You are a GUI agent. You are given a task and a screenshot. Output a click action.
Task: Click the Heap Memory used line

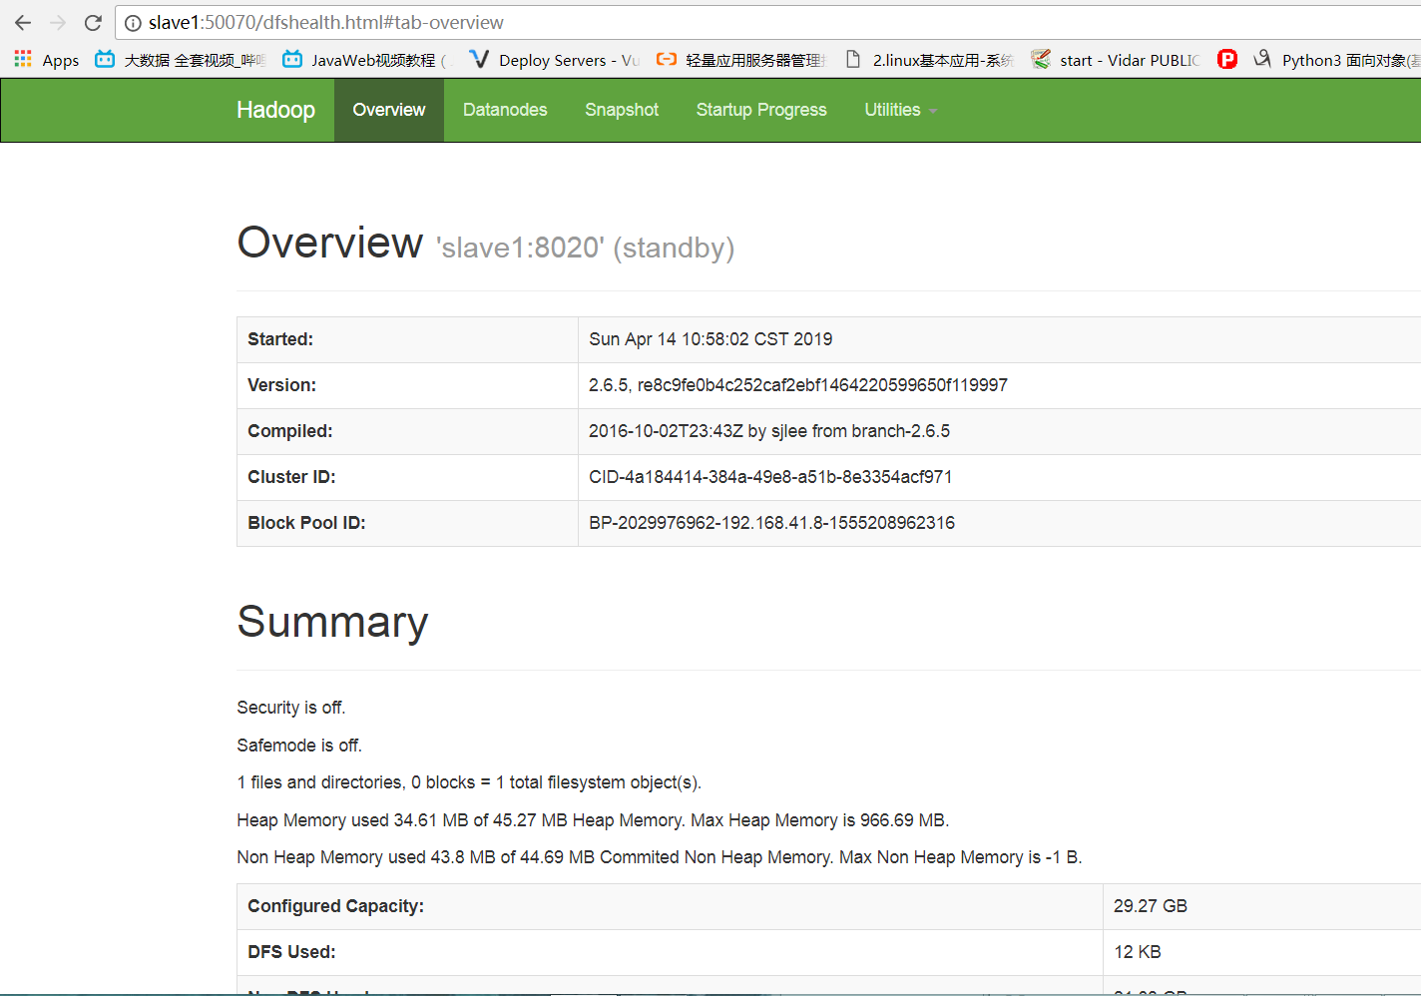point(593,820)
